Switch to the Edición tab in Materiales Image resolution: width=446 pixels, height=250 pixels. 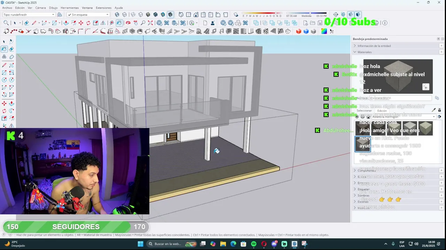[382, 111]
